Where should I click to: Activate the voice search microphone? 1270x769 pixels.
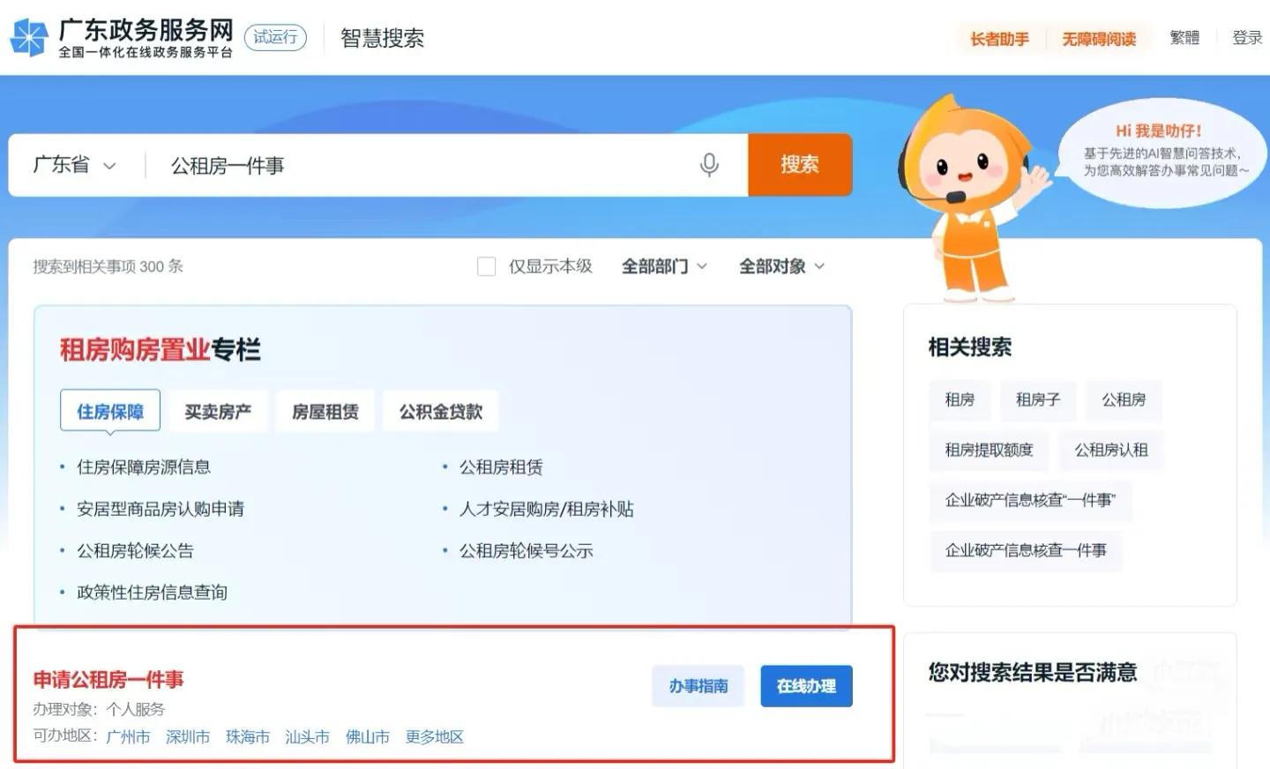[709, 165]
